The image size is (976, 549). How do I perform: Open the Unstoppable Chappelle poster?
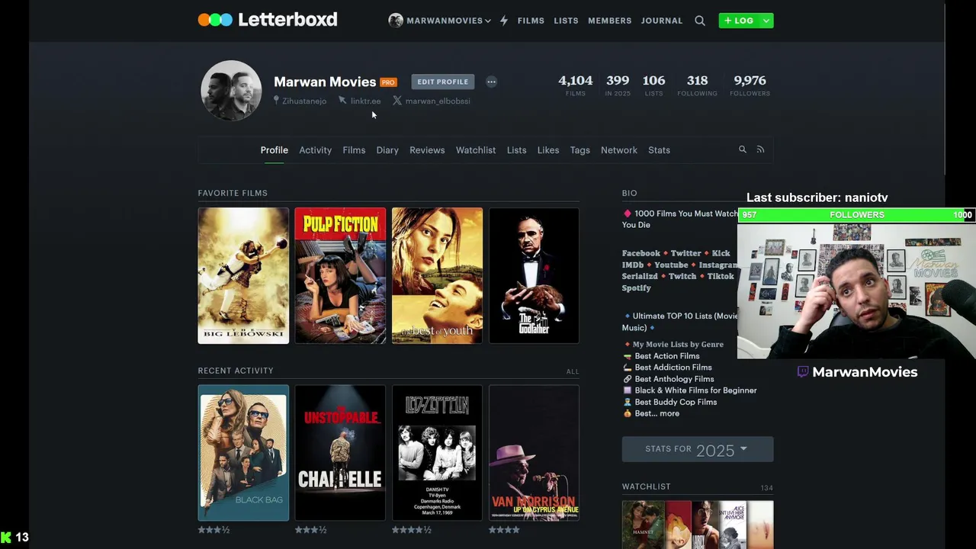(x=340, y=453)
